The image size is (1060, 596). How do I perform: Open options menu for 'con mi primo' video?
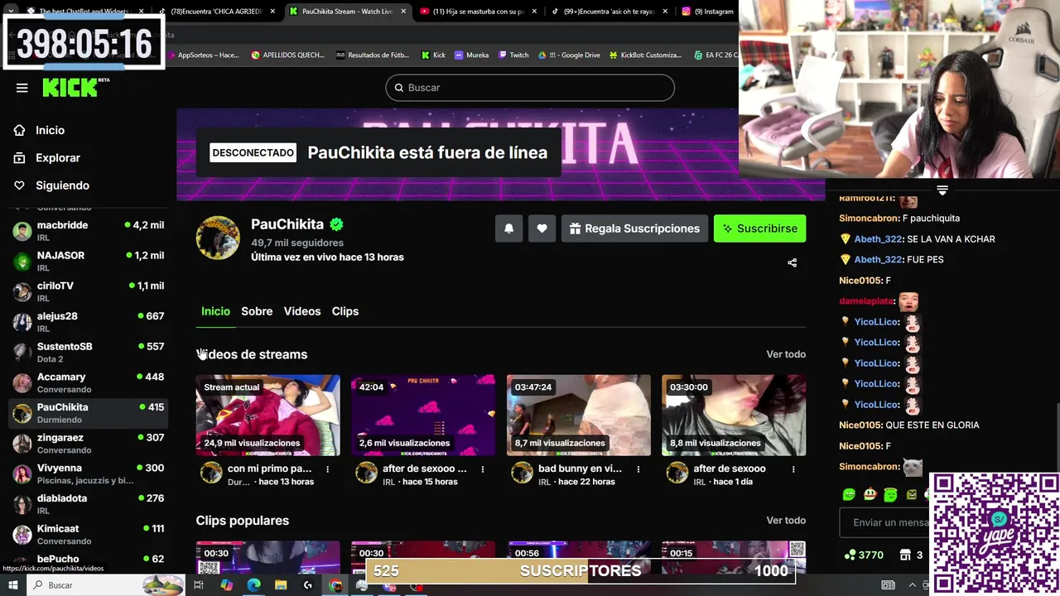328,469
